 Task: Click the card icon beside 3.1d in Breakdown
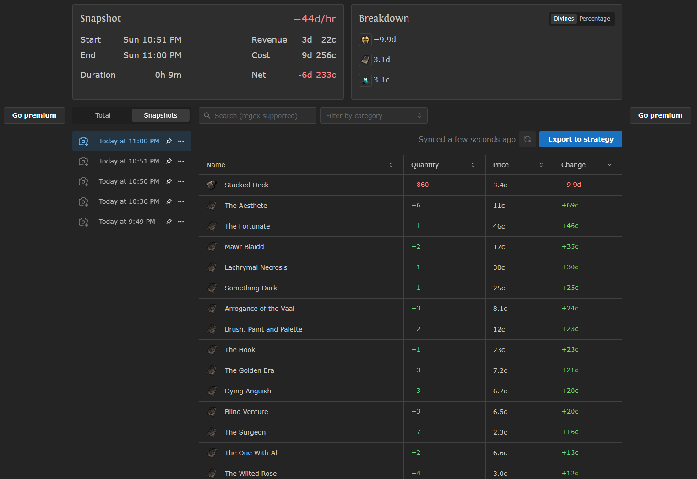point(365,60)
